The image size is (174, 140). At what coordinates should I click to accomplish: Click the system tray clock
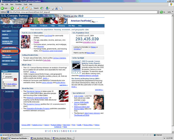pyautogui.click(x=169, y=138)
